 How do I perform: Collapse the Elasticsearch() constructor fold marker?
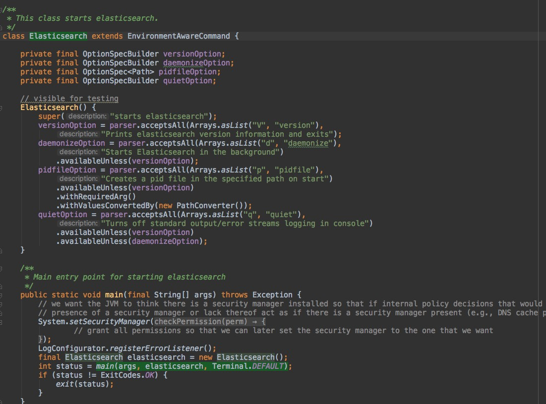click(x=1, y=108)
